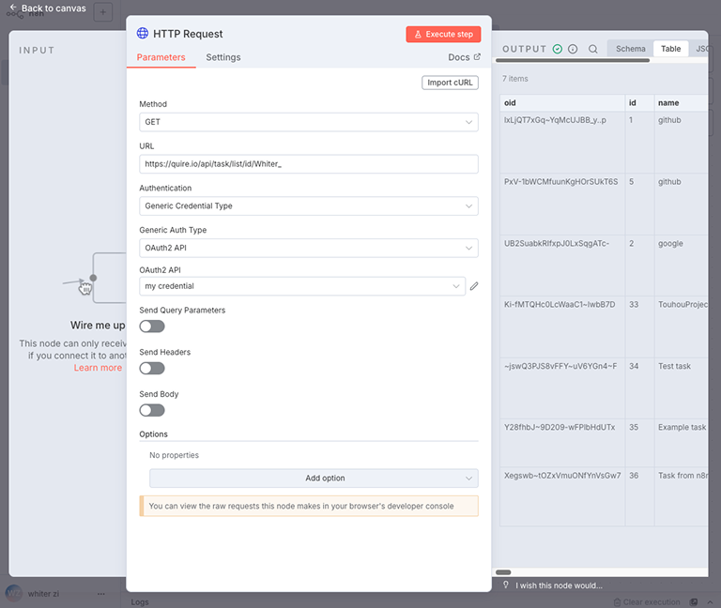Open the Generic Auth Type dropdown
This screenshot has height=608, width=721.
click(x=309, y=248)
